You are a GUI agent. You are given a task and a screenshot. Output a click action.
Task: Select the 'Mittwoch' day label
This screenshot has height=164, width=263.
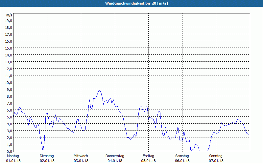point(81,156)
